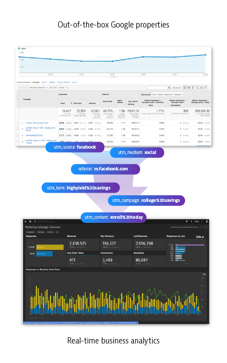Click the Dynatrace search magnifier icon
The height and width of the screenshot is (363, 227).
35,221
